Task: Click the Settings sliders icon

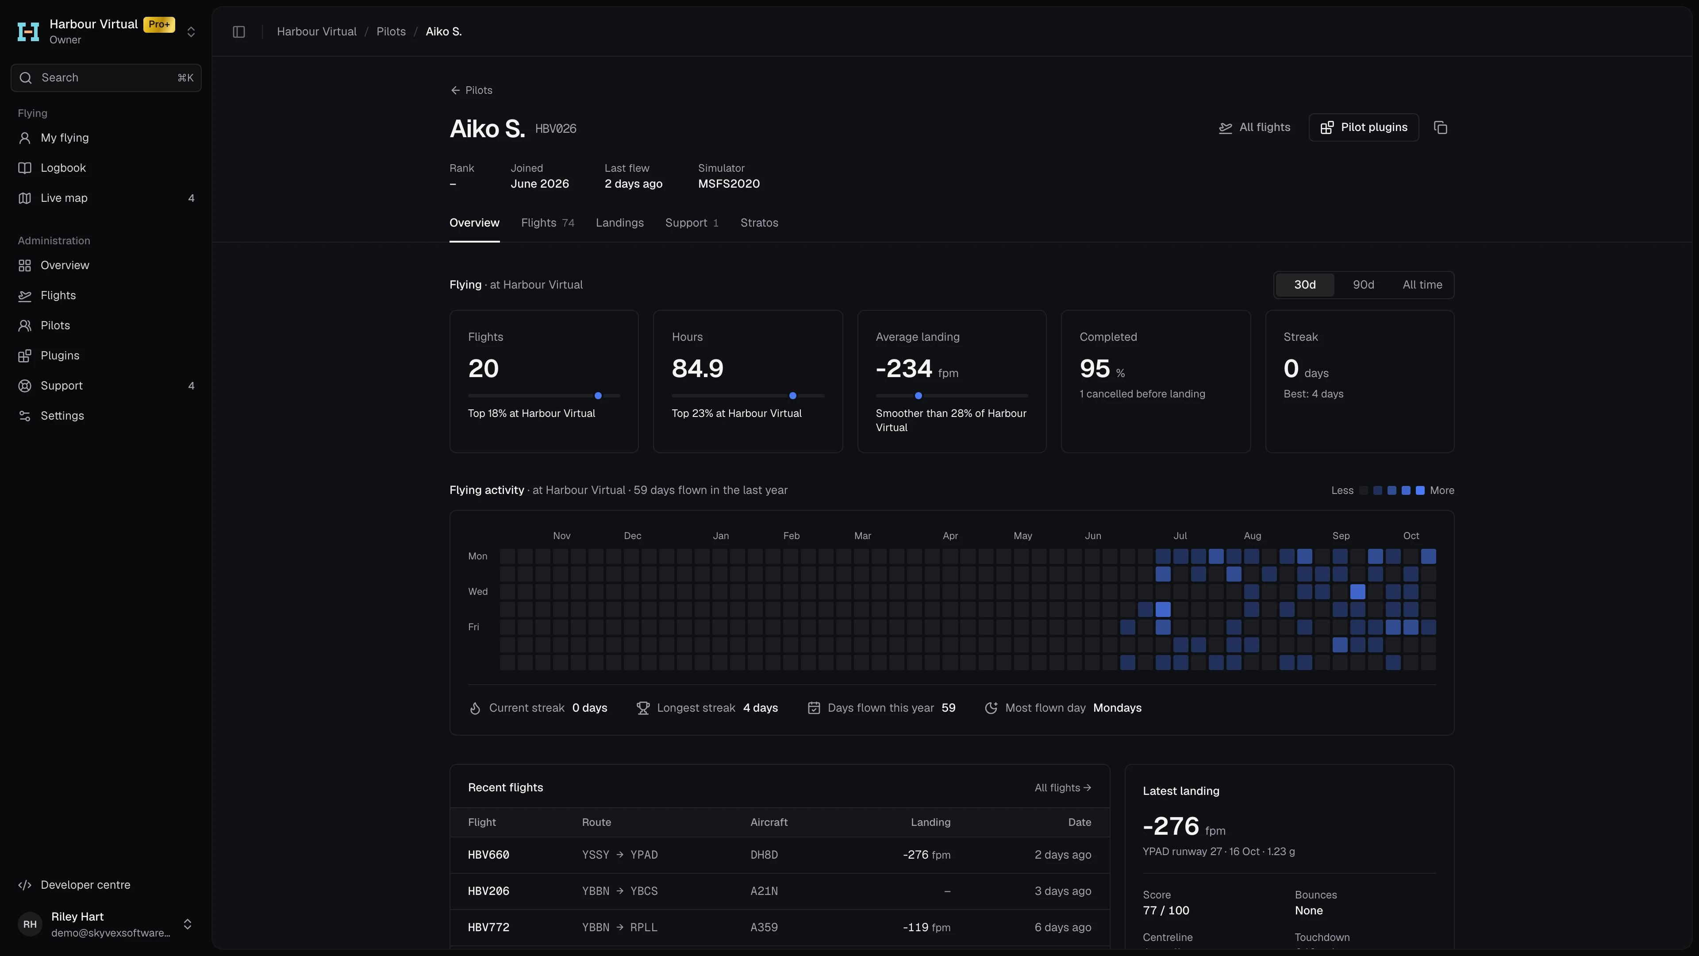Action: click(x=25, y=416)
